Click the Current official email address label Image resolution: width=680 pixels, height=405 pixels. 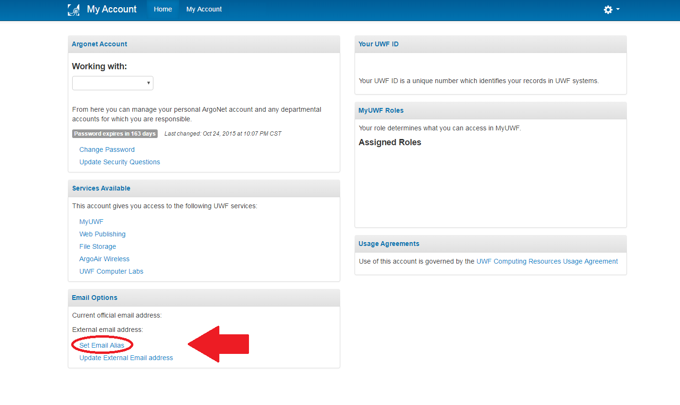(x=117, y=315)
